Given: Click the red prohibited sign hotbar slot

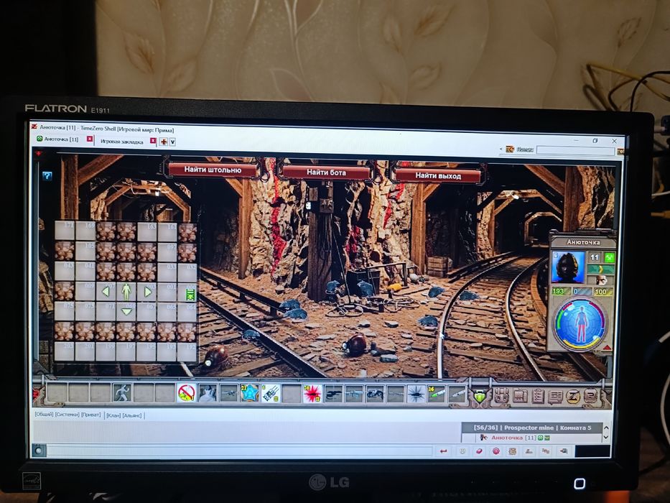Looking at the screenshot, I should tap(186, 392).
